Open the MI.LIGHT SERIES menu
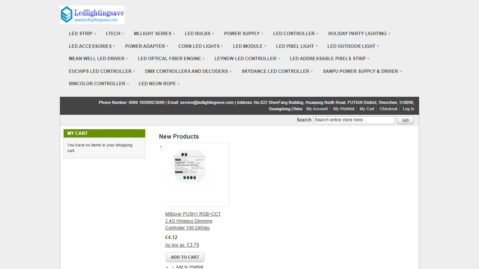Image resolution: width=479 pixels, height=269 pixels. tap(155, 34)
